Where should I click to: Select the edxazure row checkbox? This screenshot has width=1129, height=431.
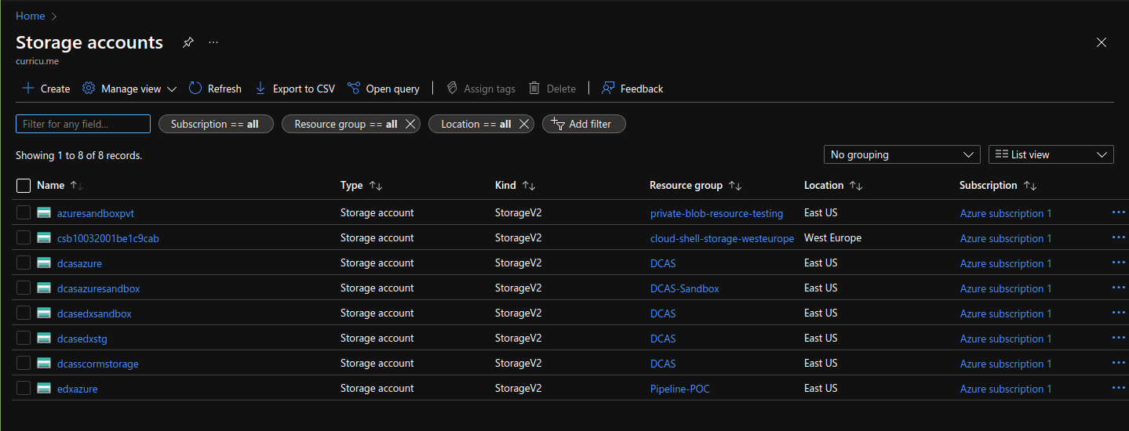point(24,388)
